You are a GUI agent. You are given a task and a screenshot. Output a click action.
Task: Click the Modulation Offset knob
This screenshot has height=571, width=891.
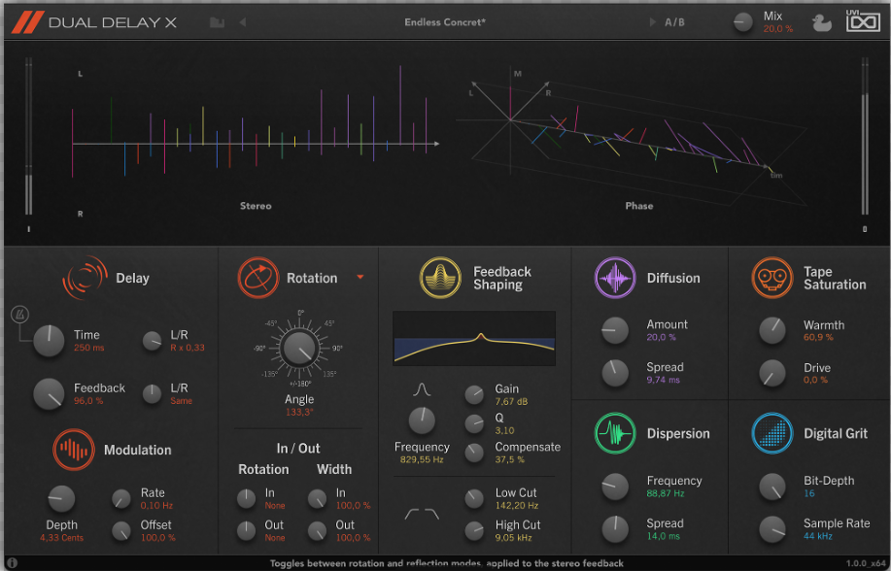tap(121, 530)
